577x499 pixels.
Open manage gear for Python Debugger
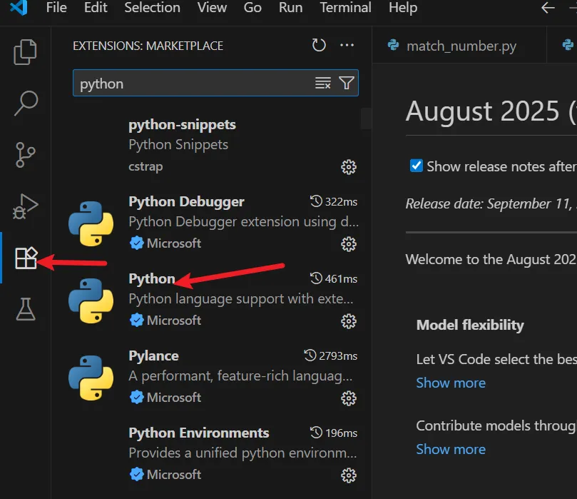tap(349, 244)
